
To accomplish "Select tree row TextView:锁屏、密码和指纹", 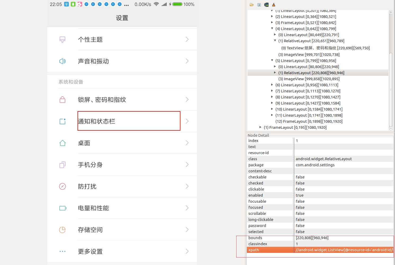I will (325, 48).
